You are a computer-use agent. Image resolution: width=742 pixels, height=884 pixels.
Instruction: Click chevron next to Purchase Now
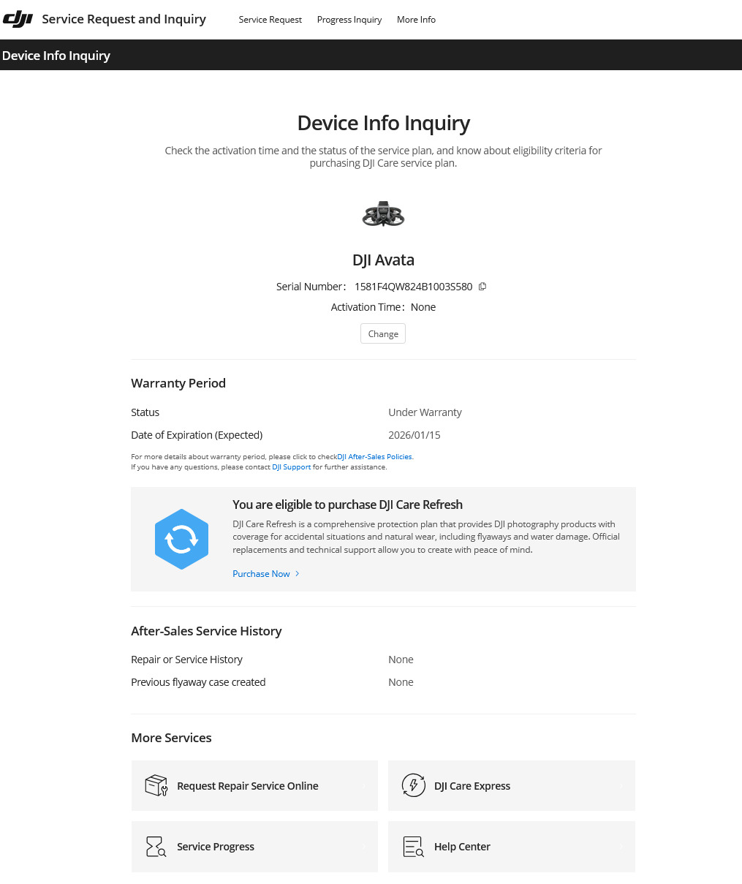(297, 574)
